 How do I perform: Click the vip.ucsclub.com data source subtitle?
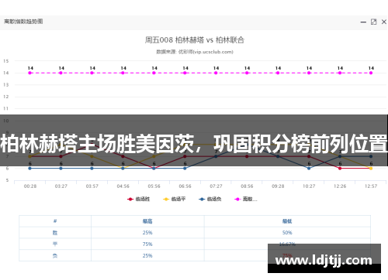(195, 52)
